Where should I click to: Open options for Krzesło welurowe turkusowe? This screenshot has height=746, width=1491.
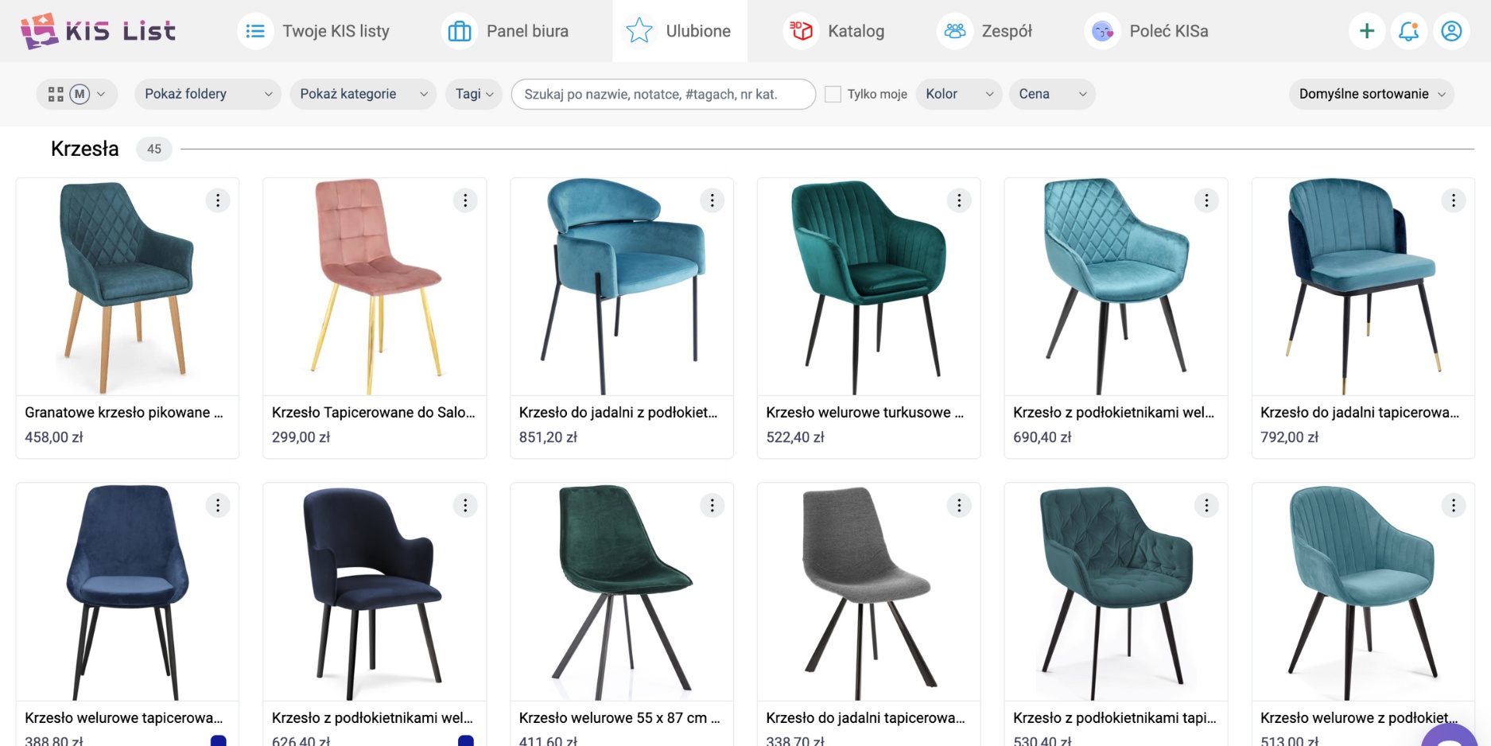pyautogui.click(x=959, y=200)
